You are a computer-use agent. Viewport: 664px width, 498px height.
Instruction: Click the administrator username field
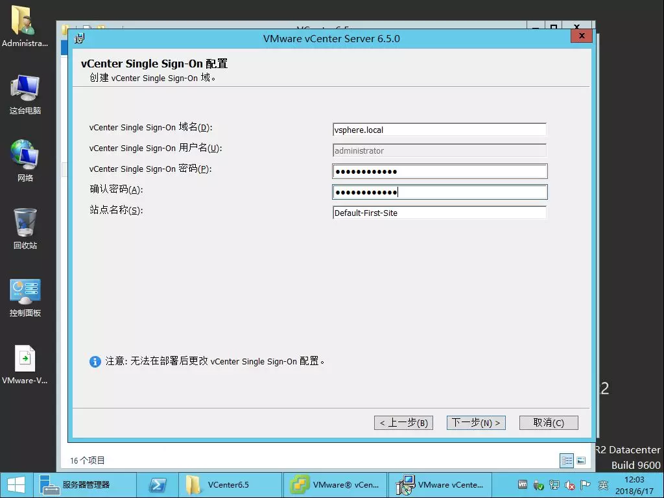point(440,150)
